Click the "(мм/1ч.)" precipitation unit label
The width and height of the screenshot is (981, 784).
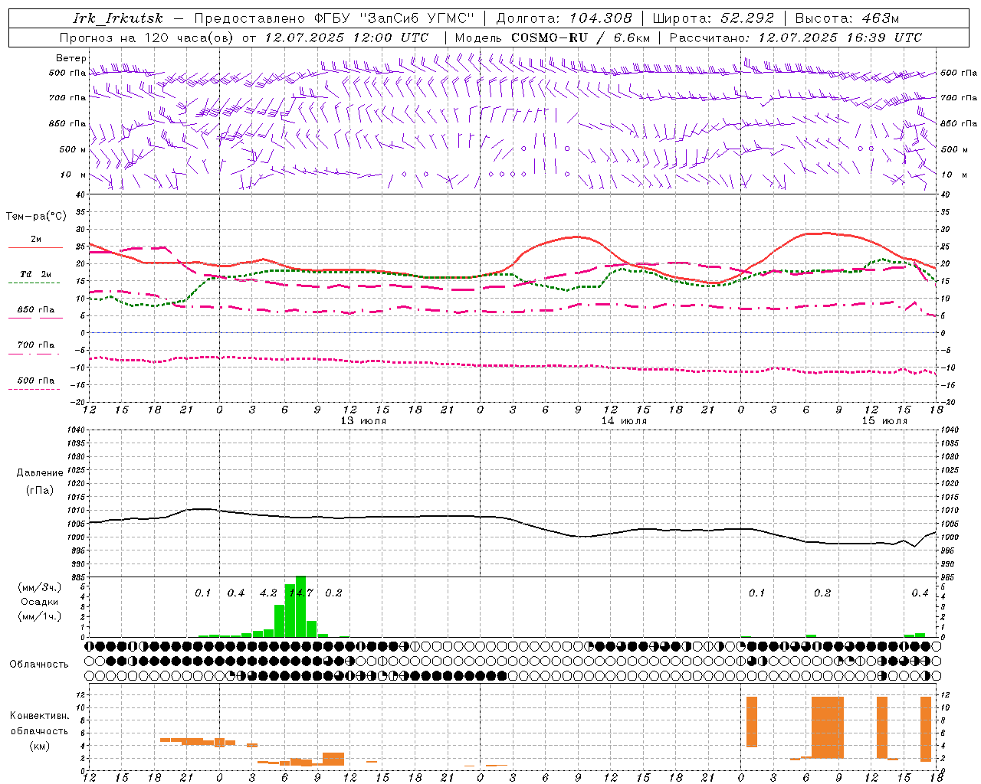39,616
